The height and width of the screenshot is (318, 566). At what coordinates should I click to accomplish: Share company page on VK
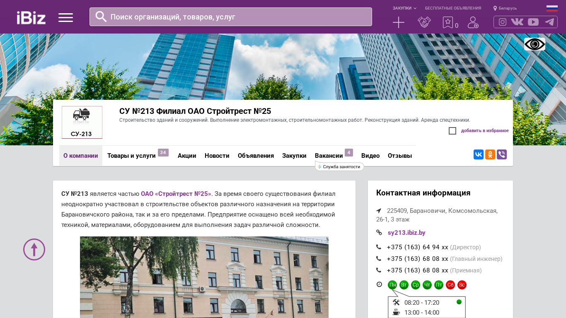click(x=479, y=154)
